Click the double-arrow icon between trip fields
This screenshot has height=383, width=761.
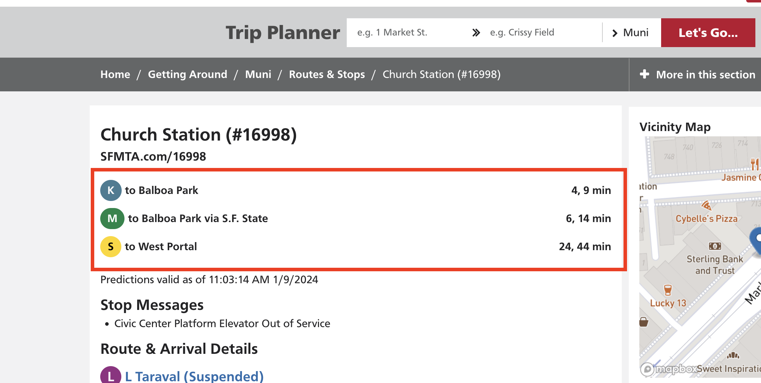[476, 33]
